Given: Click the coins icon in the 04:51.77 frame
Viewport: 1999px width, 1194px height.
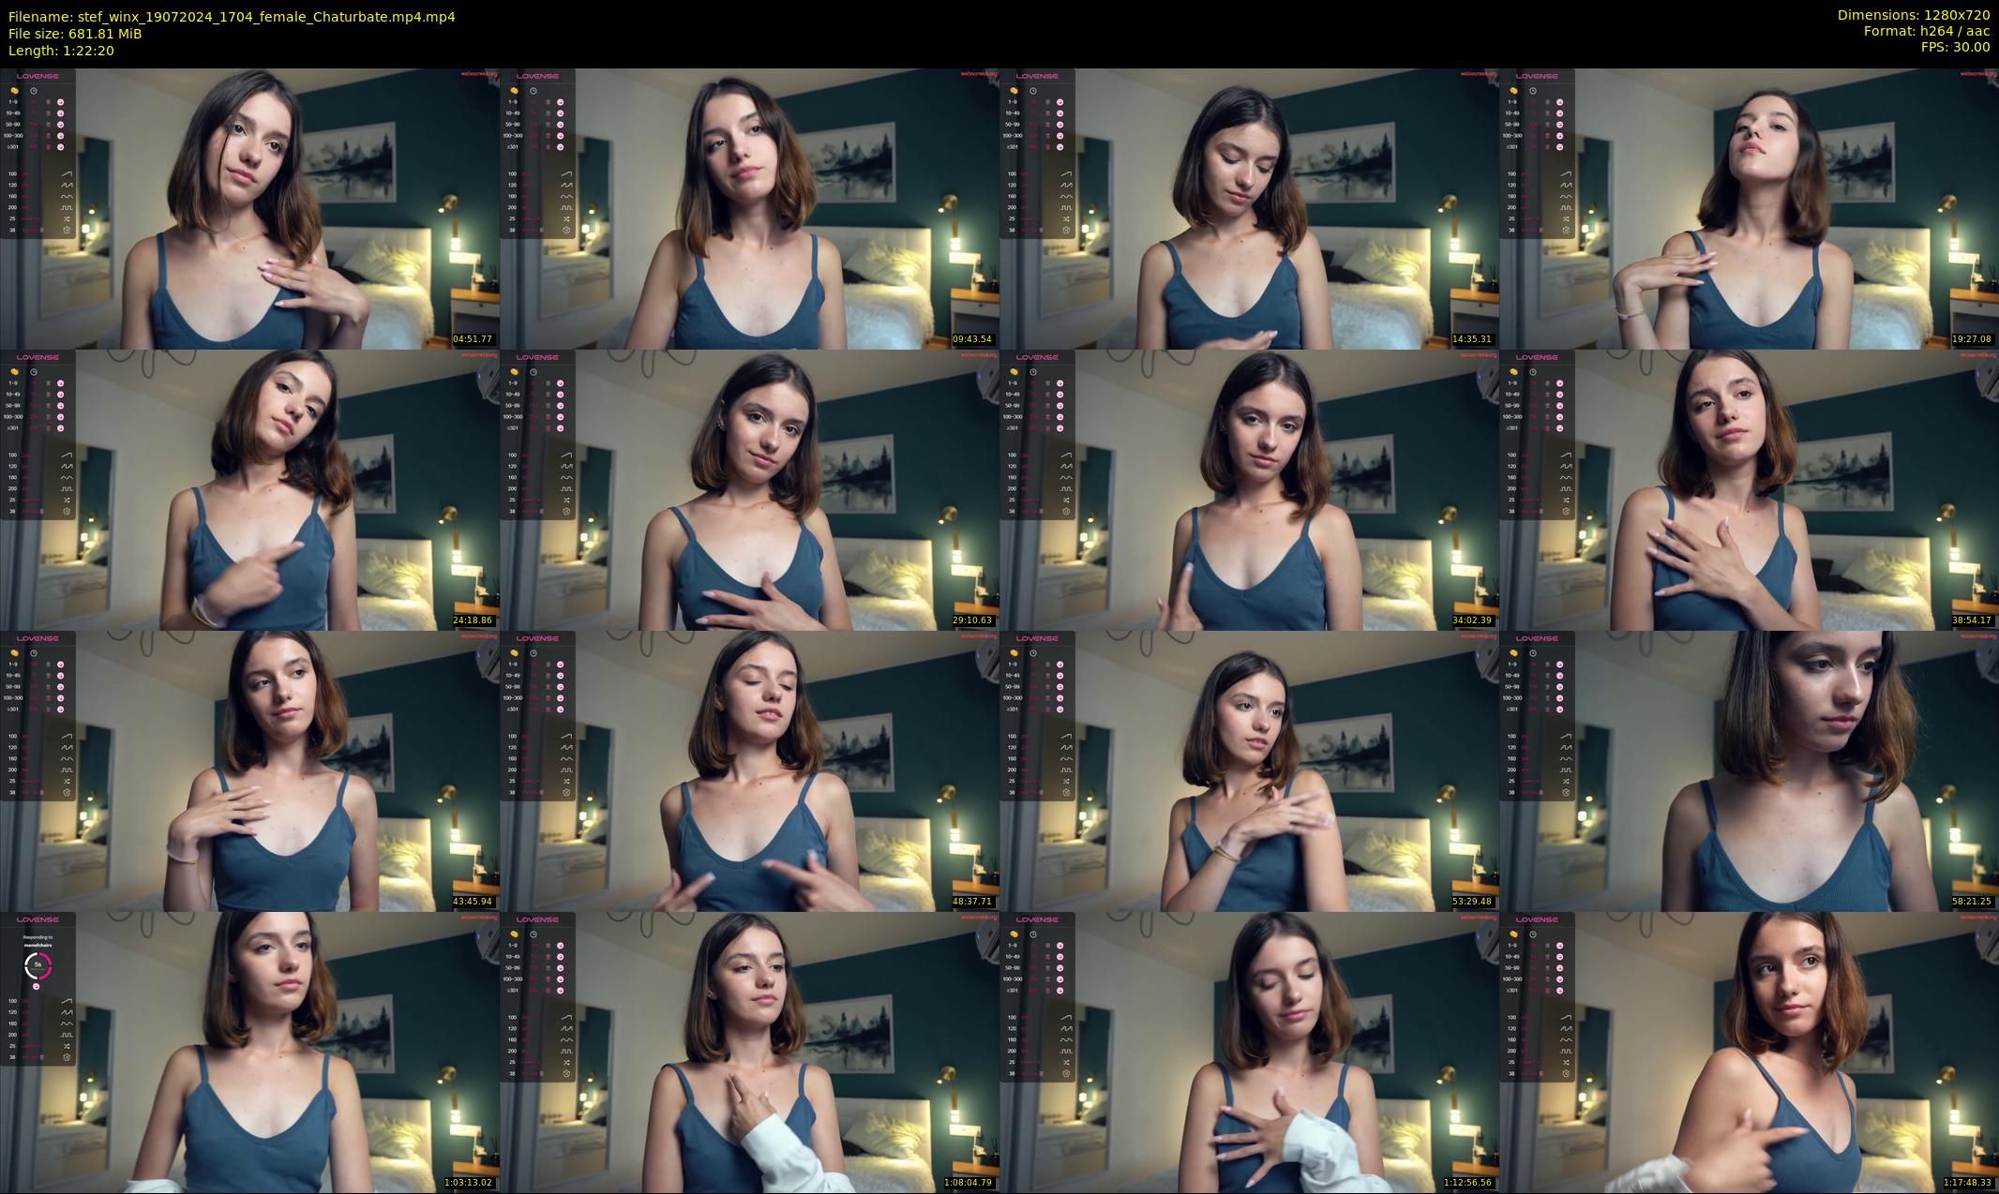Looking at the screenshot, I should [15, 91].
